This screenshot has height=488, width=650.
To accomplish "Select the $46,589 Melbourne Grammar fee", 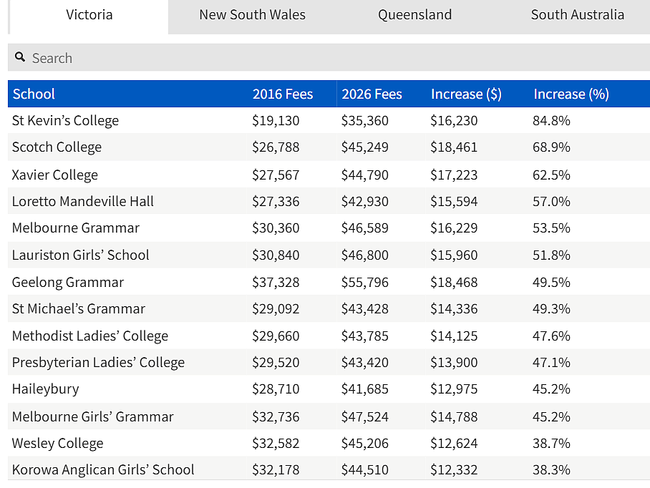I will [x=365, y=228].
